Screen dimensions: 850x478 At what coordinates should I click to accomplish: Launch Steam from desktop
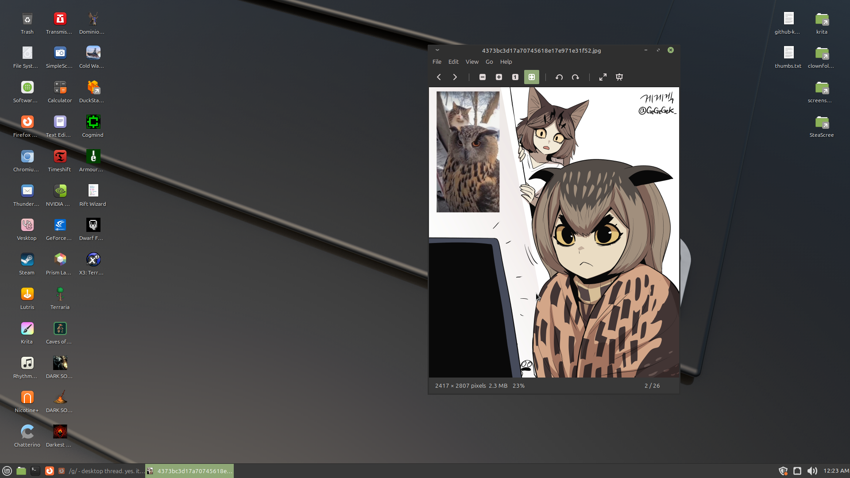27,264
